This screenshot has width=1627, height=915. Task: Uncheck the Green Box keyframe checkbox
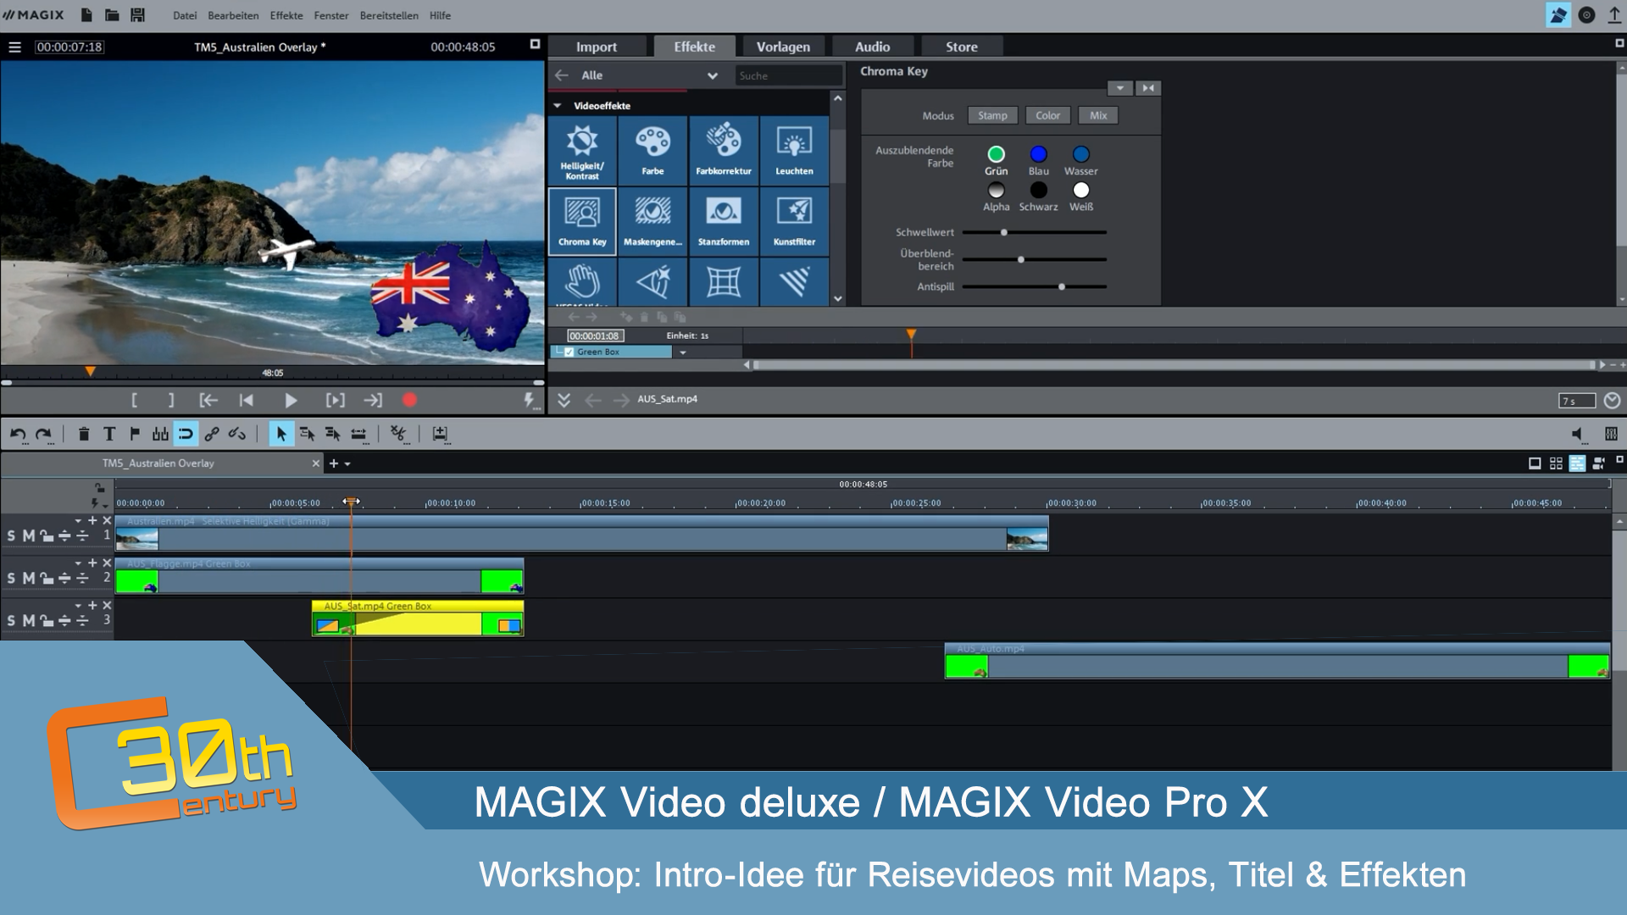click(x=569, y=352)
